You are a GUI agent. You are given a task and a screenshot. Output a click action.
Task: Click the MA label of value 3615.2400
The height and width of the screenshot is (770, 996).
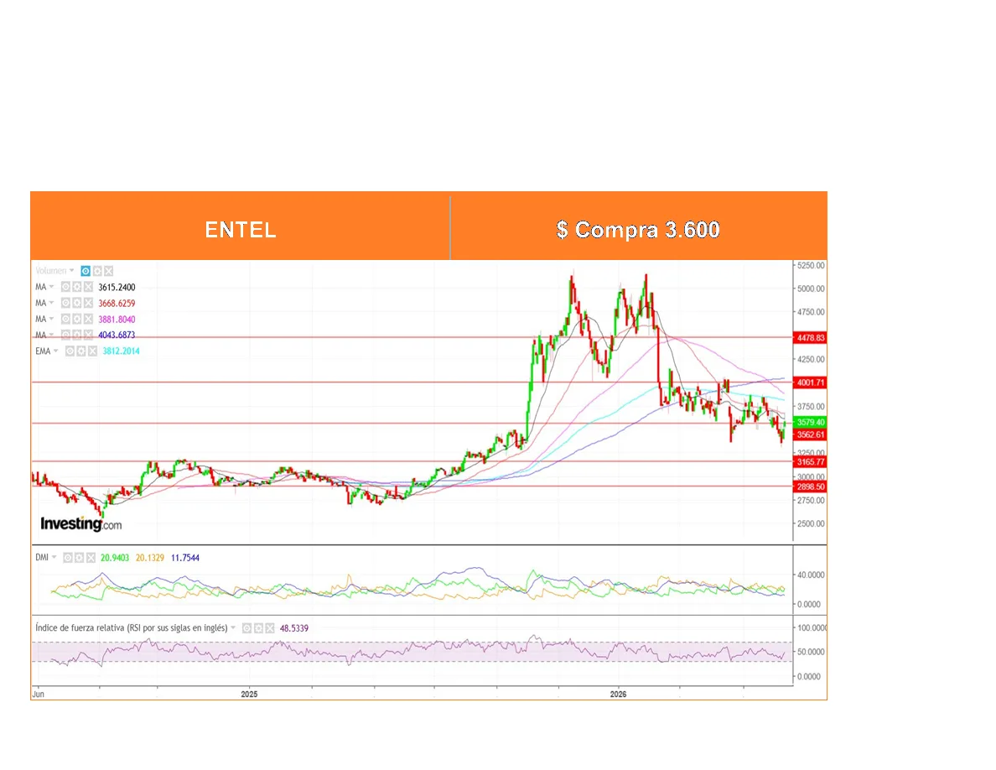coord(40,287)
